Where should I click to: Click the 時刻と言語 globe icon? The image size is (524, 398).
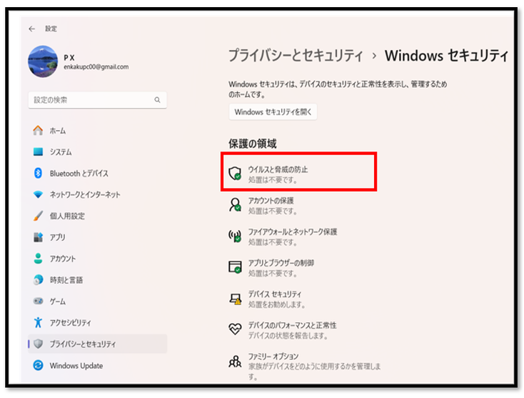click(x=38, y=279)
